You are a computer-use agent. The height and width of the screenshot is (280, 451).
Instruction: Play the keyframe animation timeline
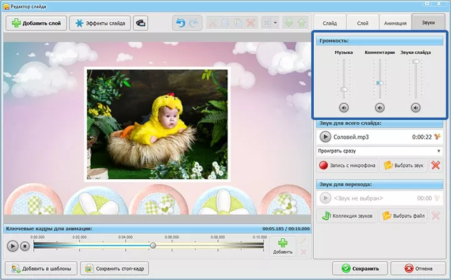12,246
